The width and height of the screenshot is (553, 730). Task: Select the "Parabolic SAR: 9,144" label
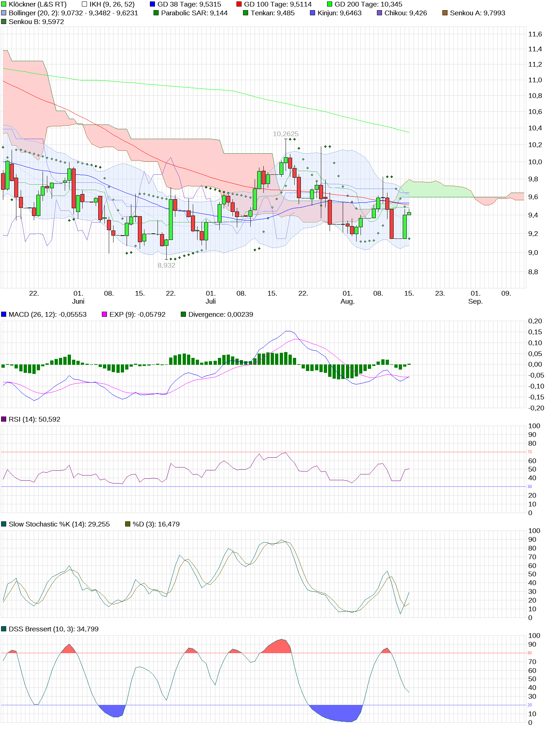pos(194,13)
